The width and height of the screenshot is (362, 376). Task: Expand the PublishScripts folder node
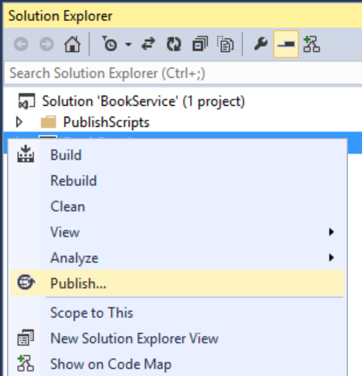(19, 122)
